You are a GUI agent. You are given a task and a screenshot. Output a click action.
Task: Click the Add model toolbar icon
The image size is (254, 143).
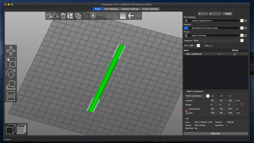[x=49, y=16]
